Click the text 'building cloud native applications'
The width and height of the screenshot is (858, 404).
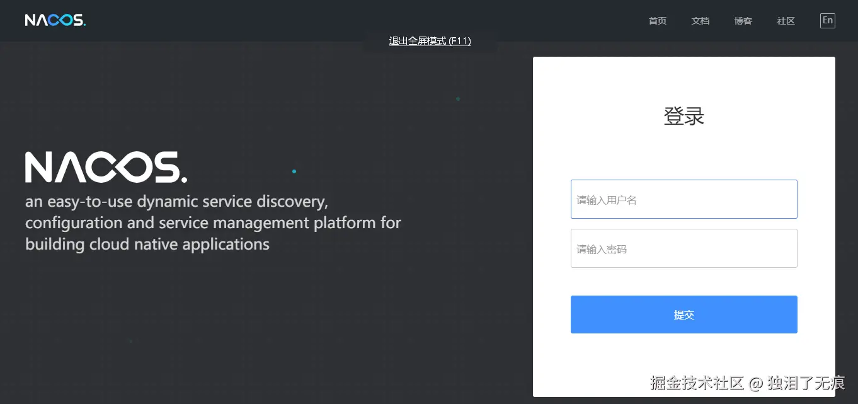click(x=147, y=245)
